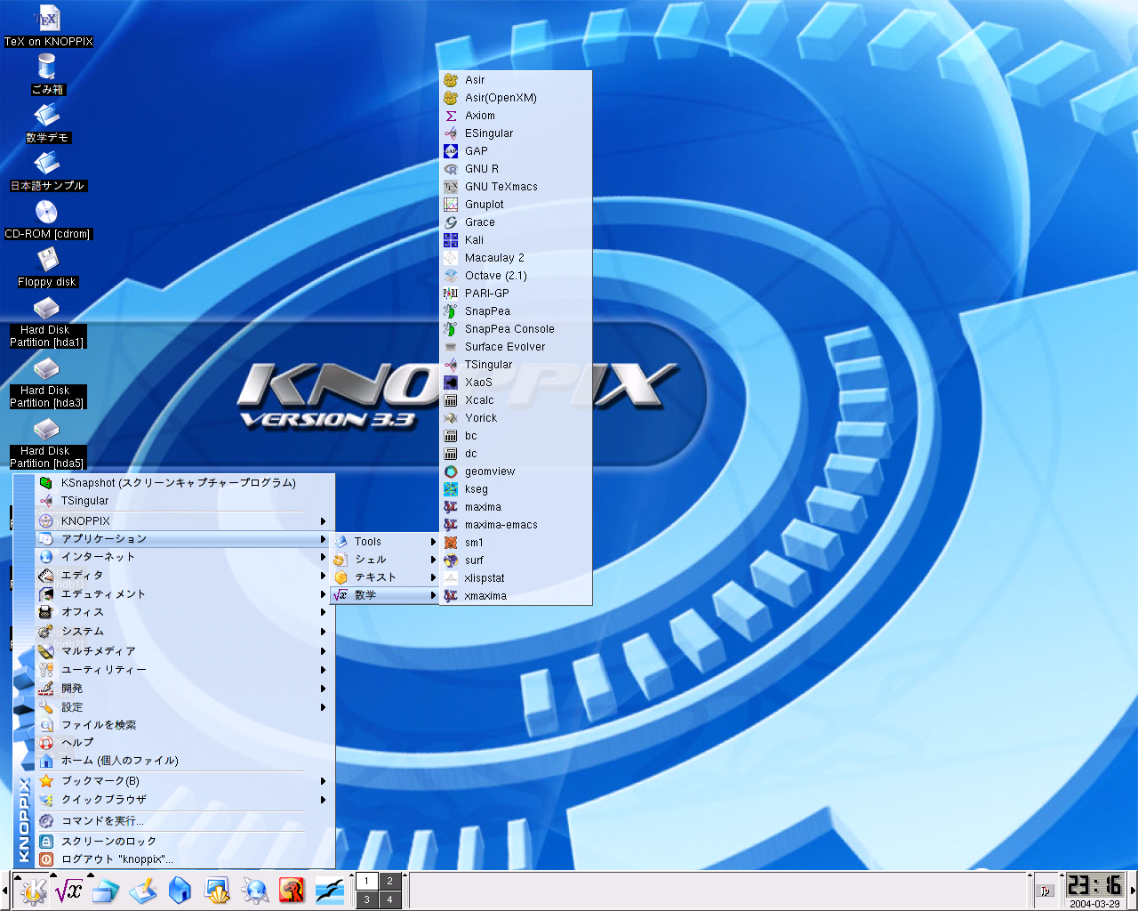The height and width of the screenshot is (911, 1138).
Task: Expand the KNOPPIX submenu
Action: tap(183, 521)
